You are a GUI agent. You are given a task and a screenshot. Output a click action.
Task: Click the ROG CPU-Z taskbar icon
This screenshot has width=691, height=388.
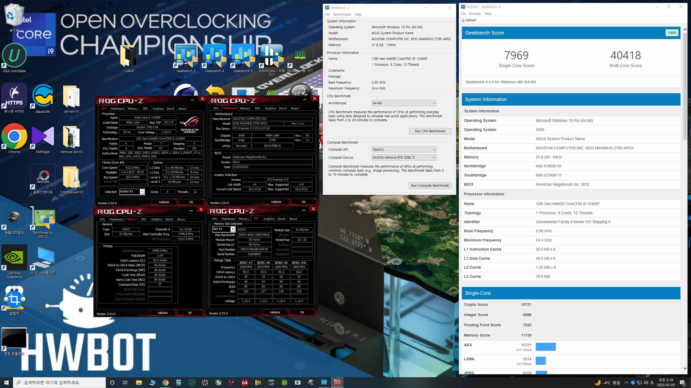pyautogui.click(x=337, y=382)
